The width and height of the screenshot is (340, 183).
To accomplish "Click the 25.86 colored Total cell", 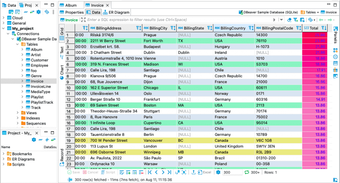I will point(315,35).
